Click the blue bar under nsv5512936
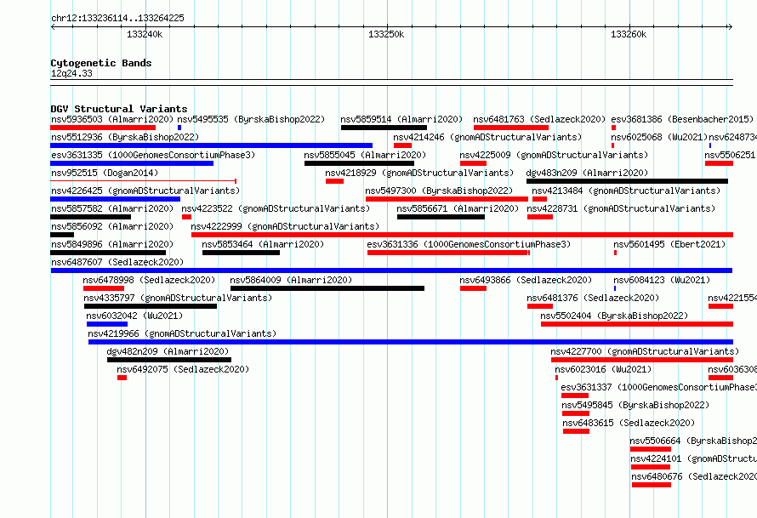 tap(212, 145)
